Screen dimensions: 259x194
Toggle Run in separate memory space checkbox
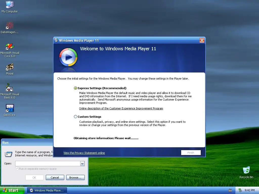point(17,168)
